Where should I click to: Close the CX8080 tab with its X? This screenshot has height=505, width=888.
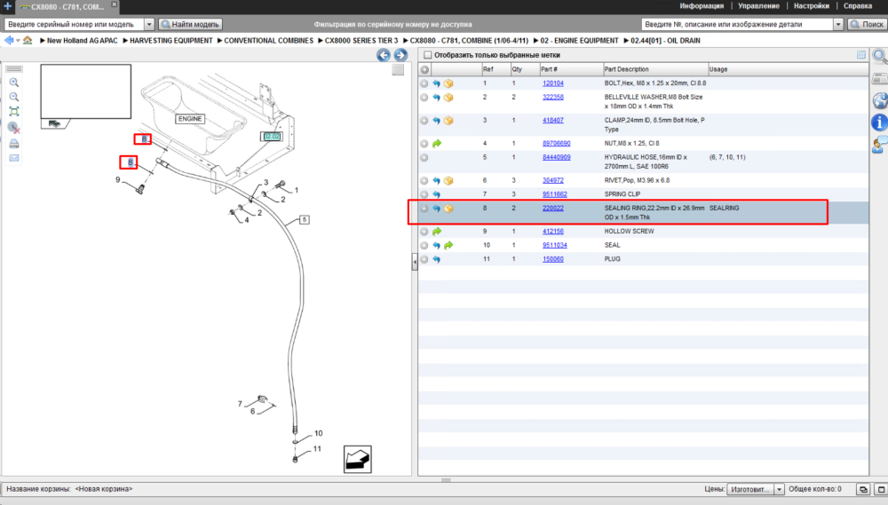[x=114, y=4]
